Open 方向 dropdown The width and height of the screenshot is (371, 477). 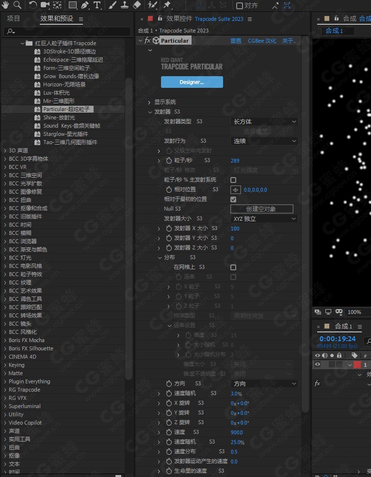(x=264, y=384)
